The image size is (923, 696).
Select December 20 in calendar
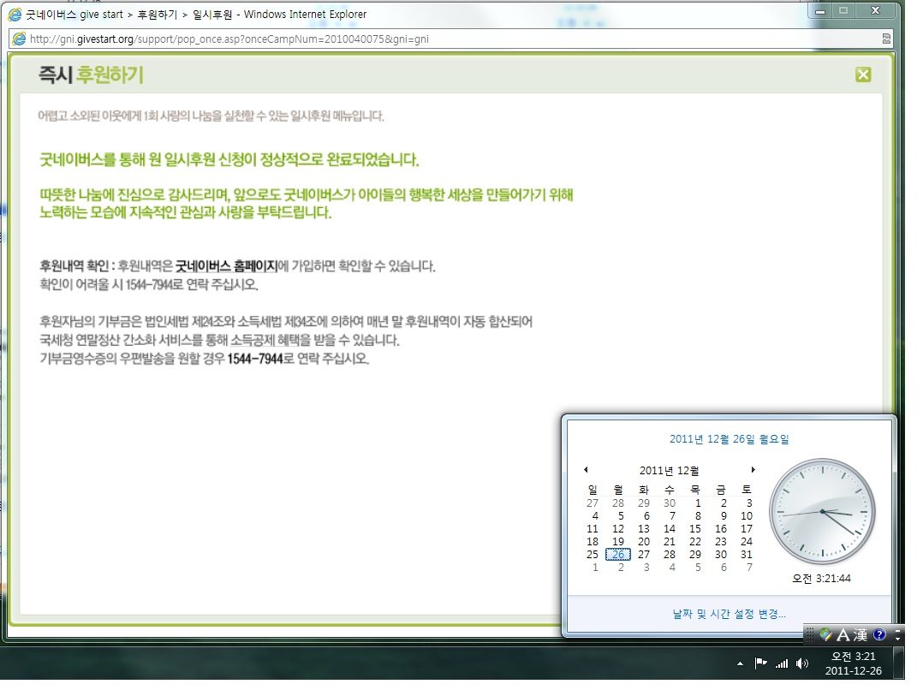pos(644,542)
